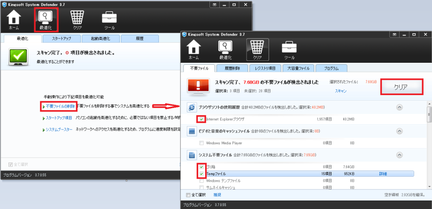Collapse the ビデオと音楽のキャッシュファイル section
Image resolution: width=432 pixels, height=209 pixels.
tap(399, 131)
